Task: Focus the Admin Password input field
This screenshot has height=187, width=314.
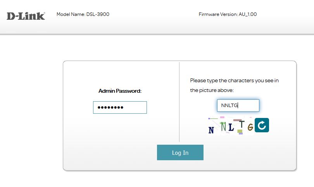Action: tap(120, 107)
